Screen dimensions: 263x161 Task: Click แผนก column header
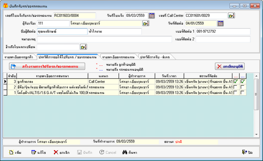coord(104,76)
